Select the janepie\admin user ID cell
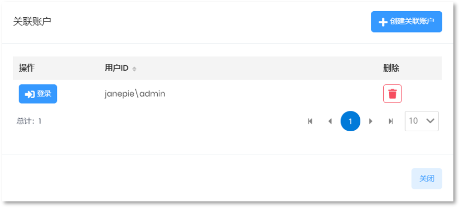 tap(135, 94)
